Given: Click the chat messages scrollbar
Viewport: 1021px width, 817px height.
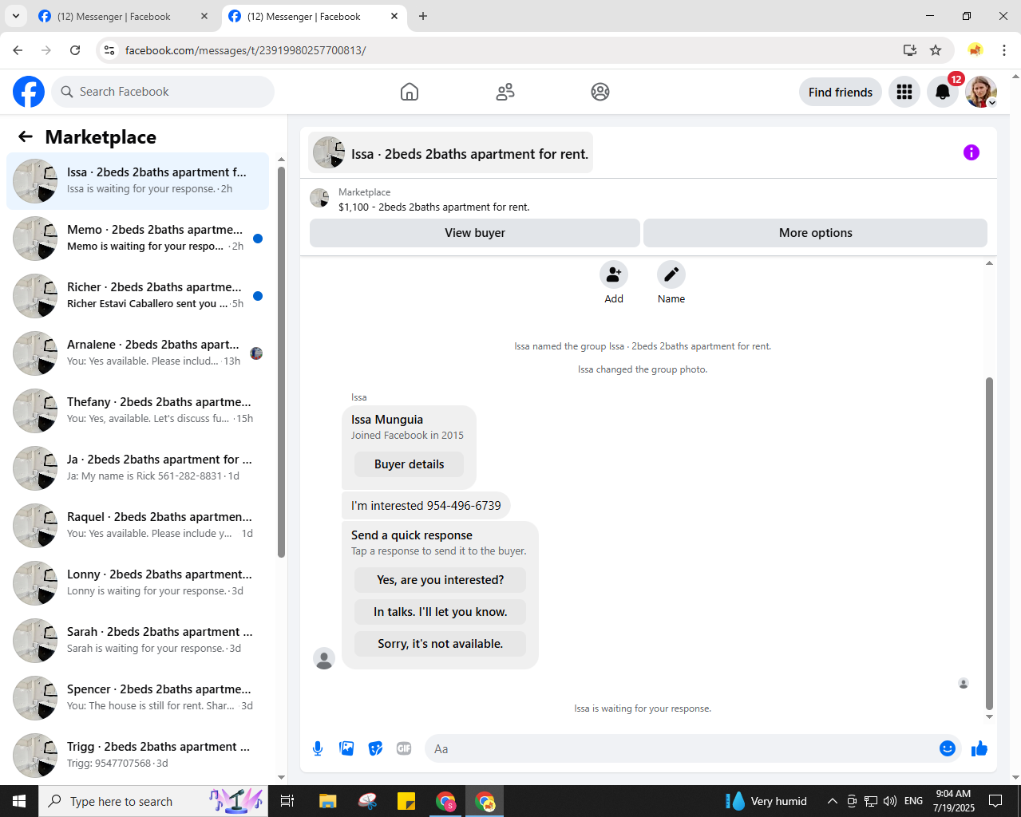Looking at the screenshot, I should [989, 543].
